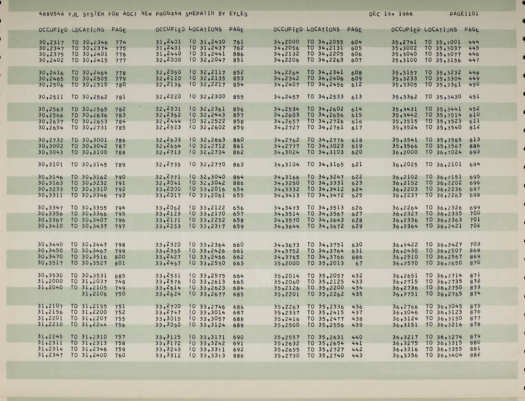This screenshot has height=401, width=525.
Task: Select page number '654'
Action: point(238,190)
